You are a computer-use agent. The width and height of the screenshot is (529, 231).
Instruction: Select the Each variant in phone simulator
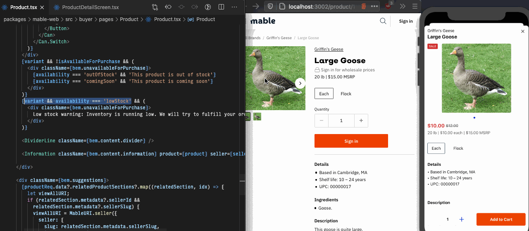(436, 148)
